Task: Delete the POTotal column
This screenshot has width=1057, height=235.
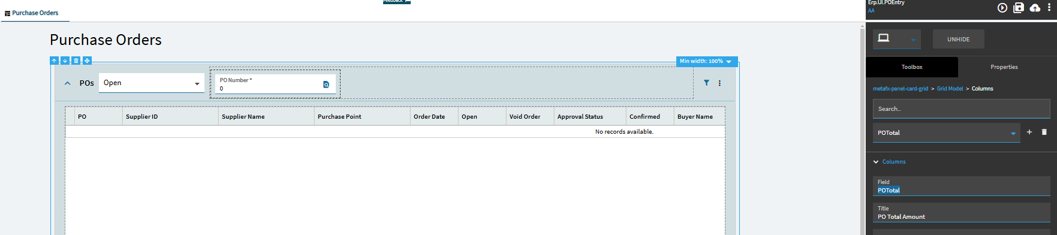Action: pos(1044,132)
